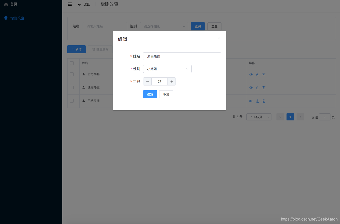The width and height of the screenshot is (340, 224).
Task: Click the 新增 add button
Action: click(x=76, y=49)
